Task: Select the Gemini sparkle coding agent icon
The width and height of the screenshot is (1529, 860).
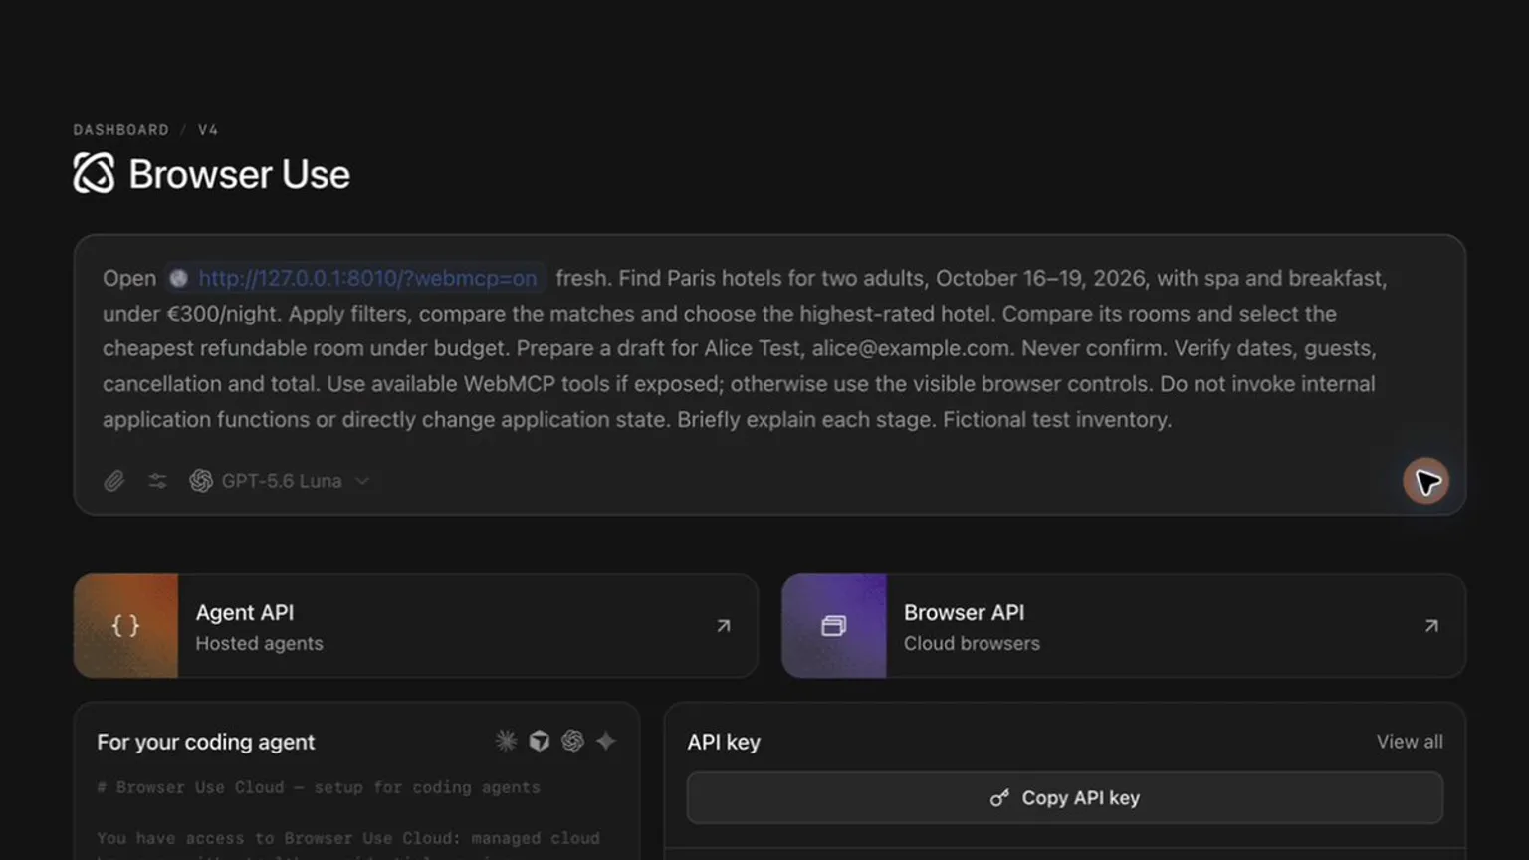Action: 606,741
